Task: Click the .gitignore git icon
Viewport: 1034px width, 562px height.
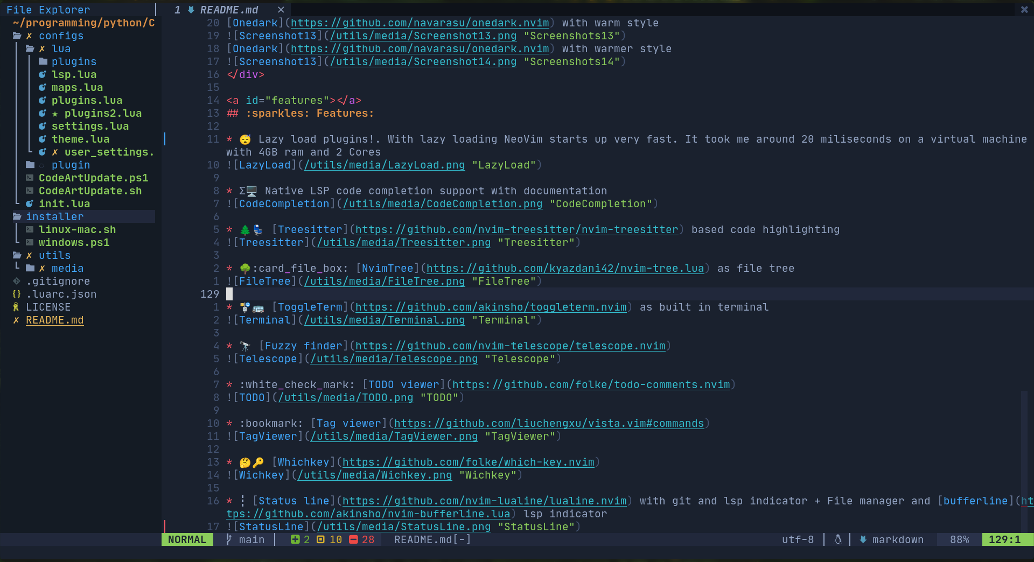Action: [x=17, y=282]
